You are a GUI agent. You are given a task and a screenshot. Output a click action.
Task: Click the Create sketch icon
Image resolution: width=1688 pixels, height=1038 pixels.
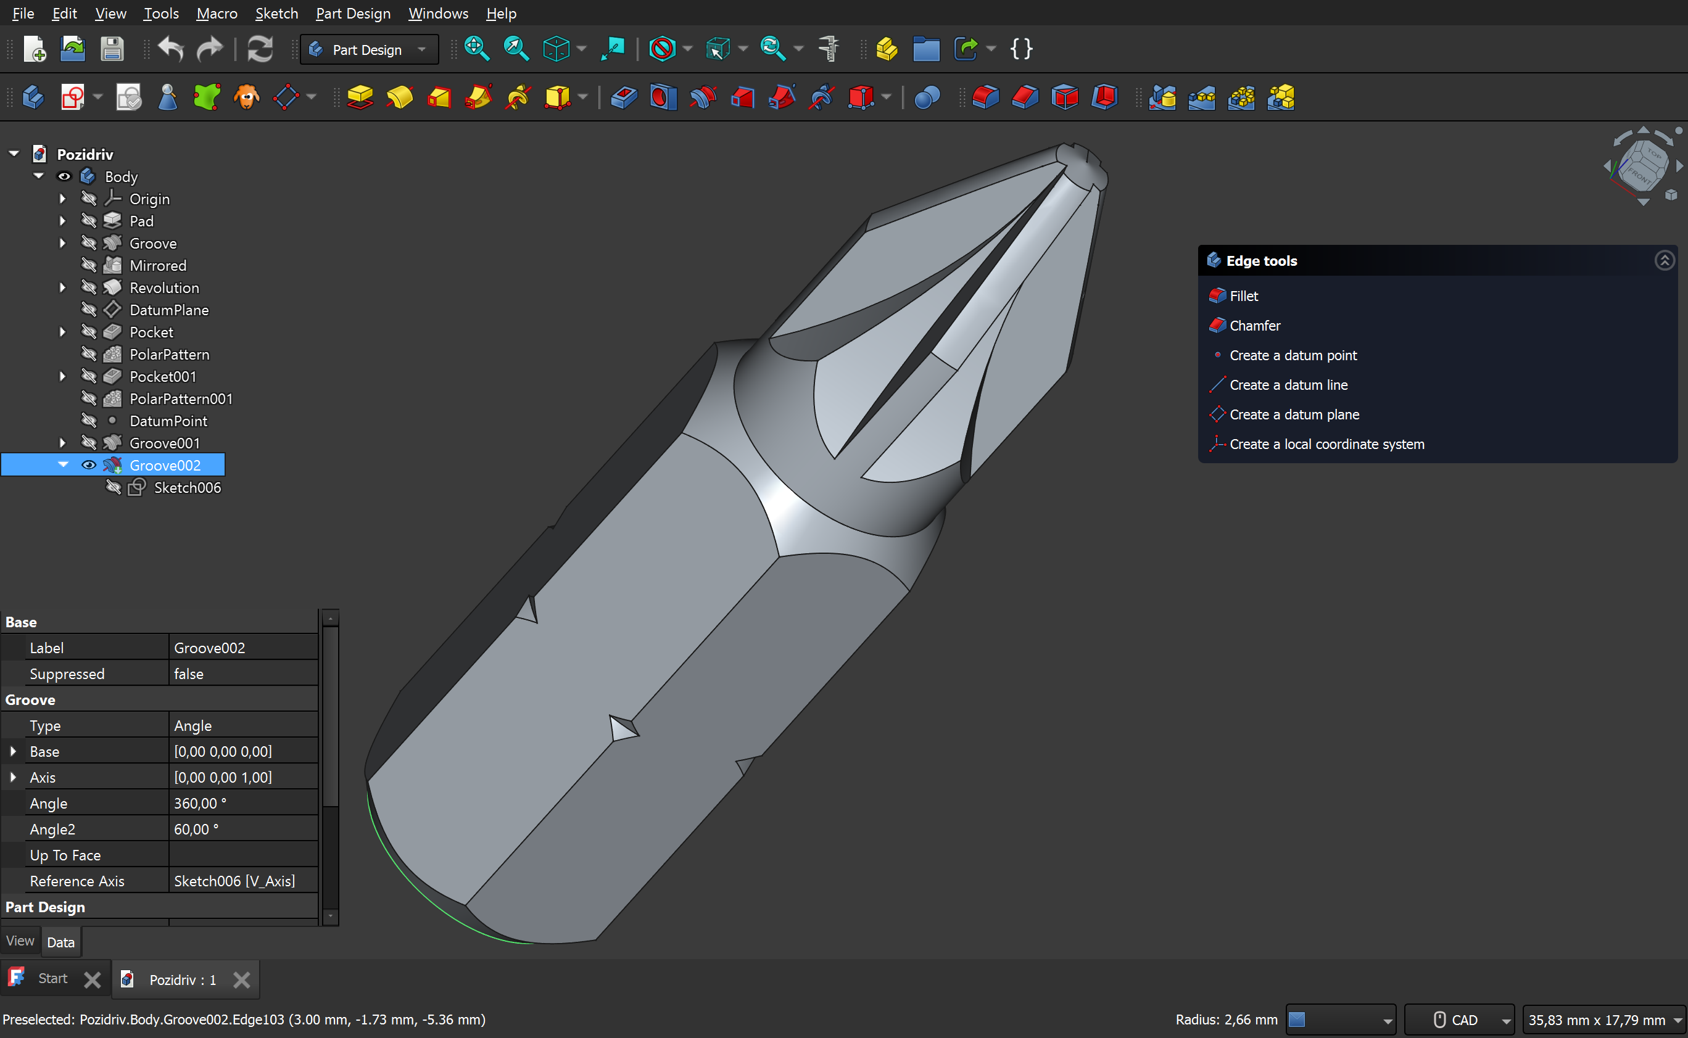click(x=73, y=97)
